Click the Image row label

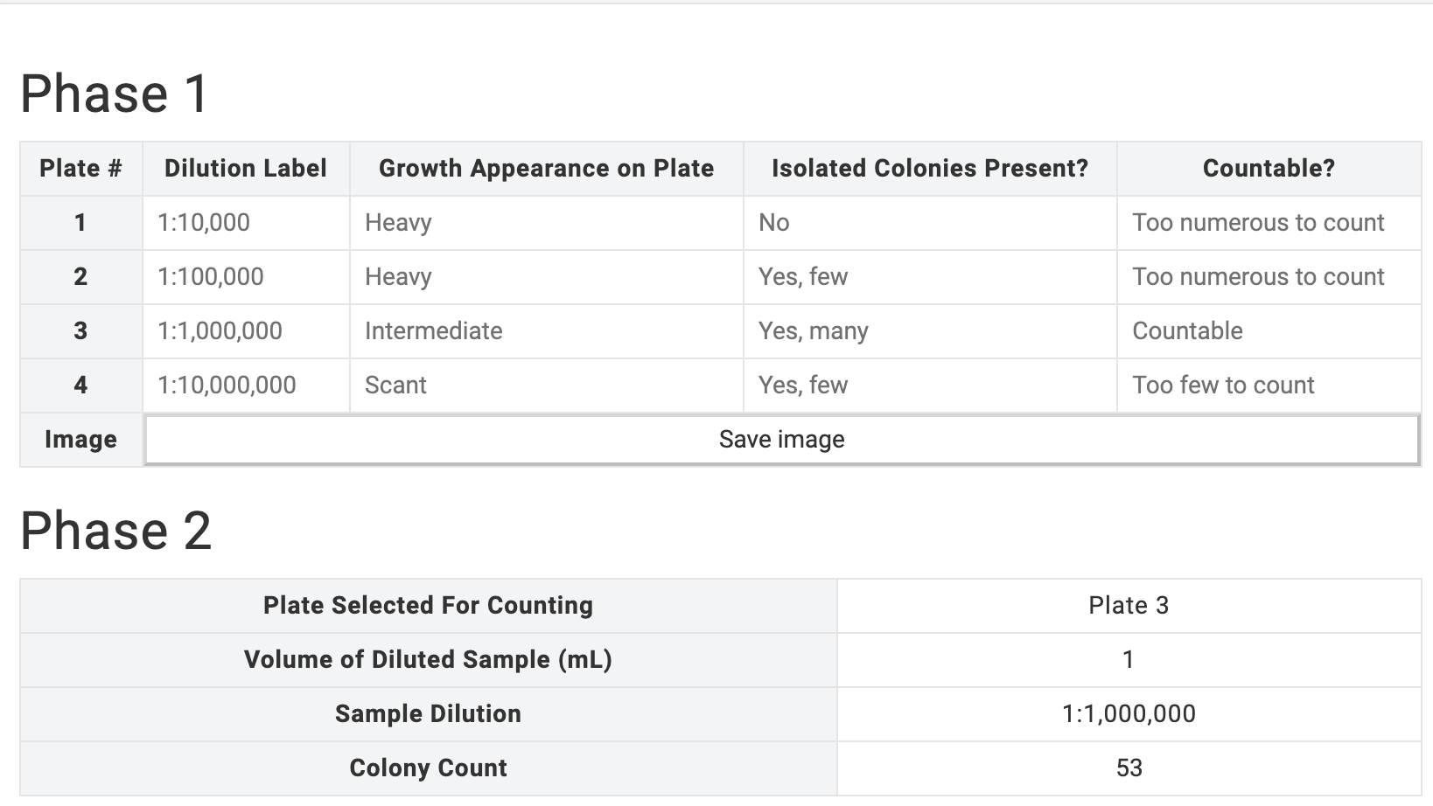[x=80, y=440]
